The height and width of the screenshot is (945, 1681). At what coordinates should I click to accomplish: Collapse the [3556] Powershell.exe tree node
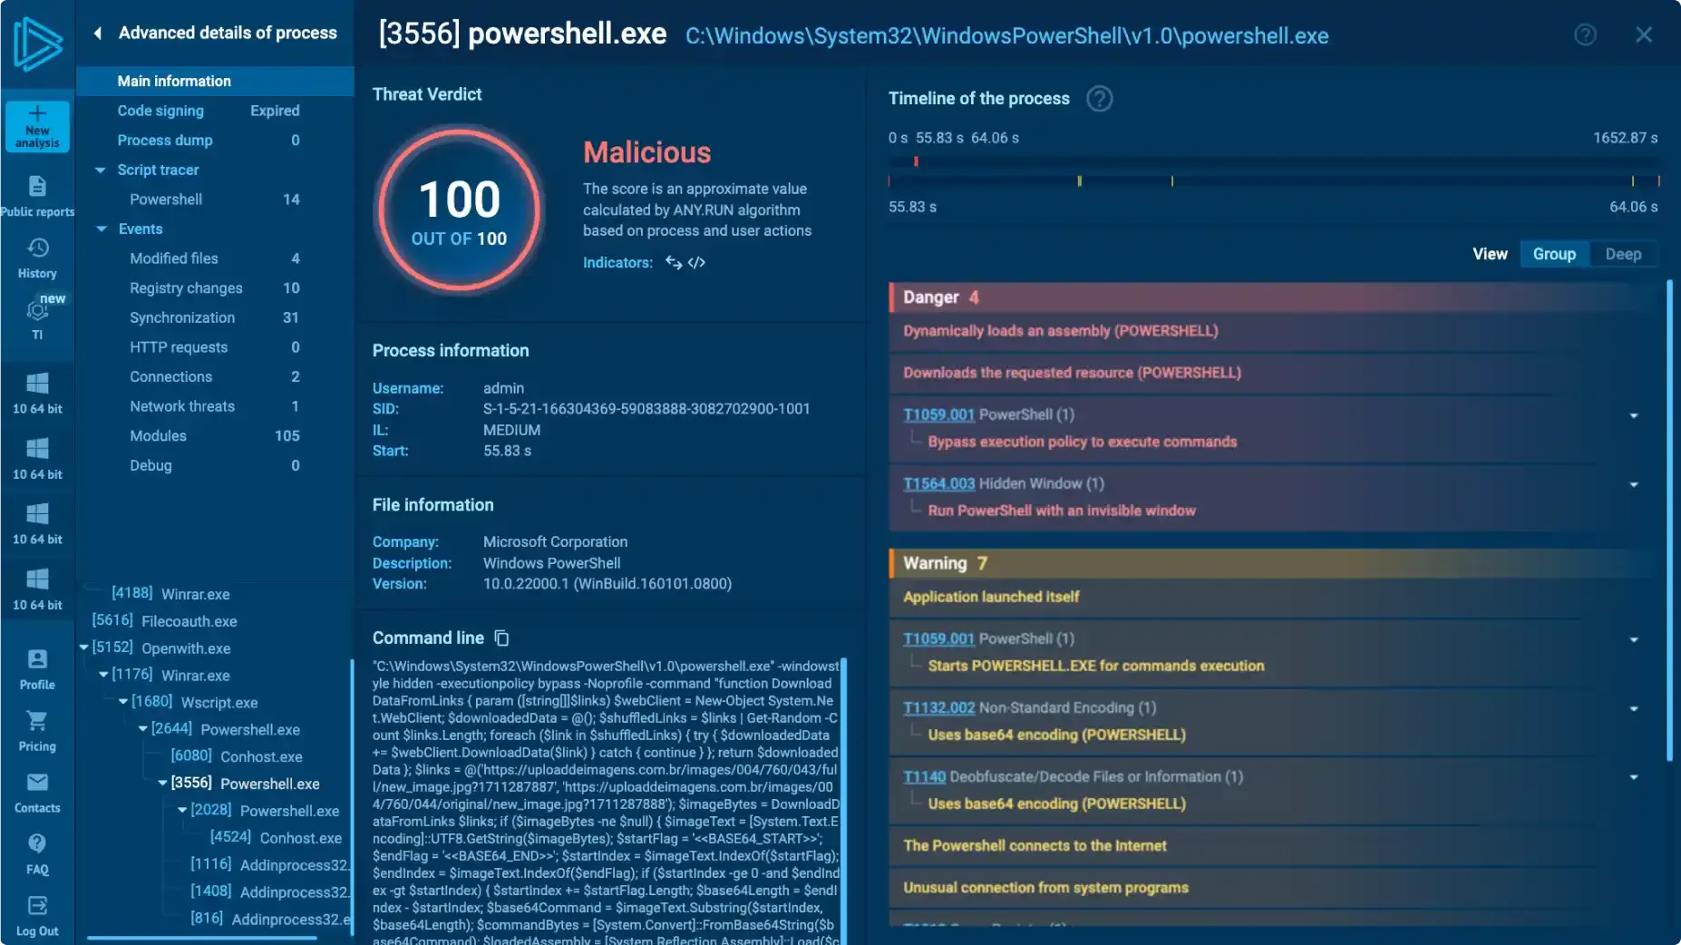tap(162, 783)
